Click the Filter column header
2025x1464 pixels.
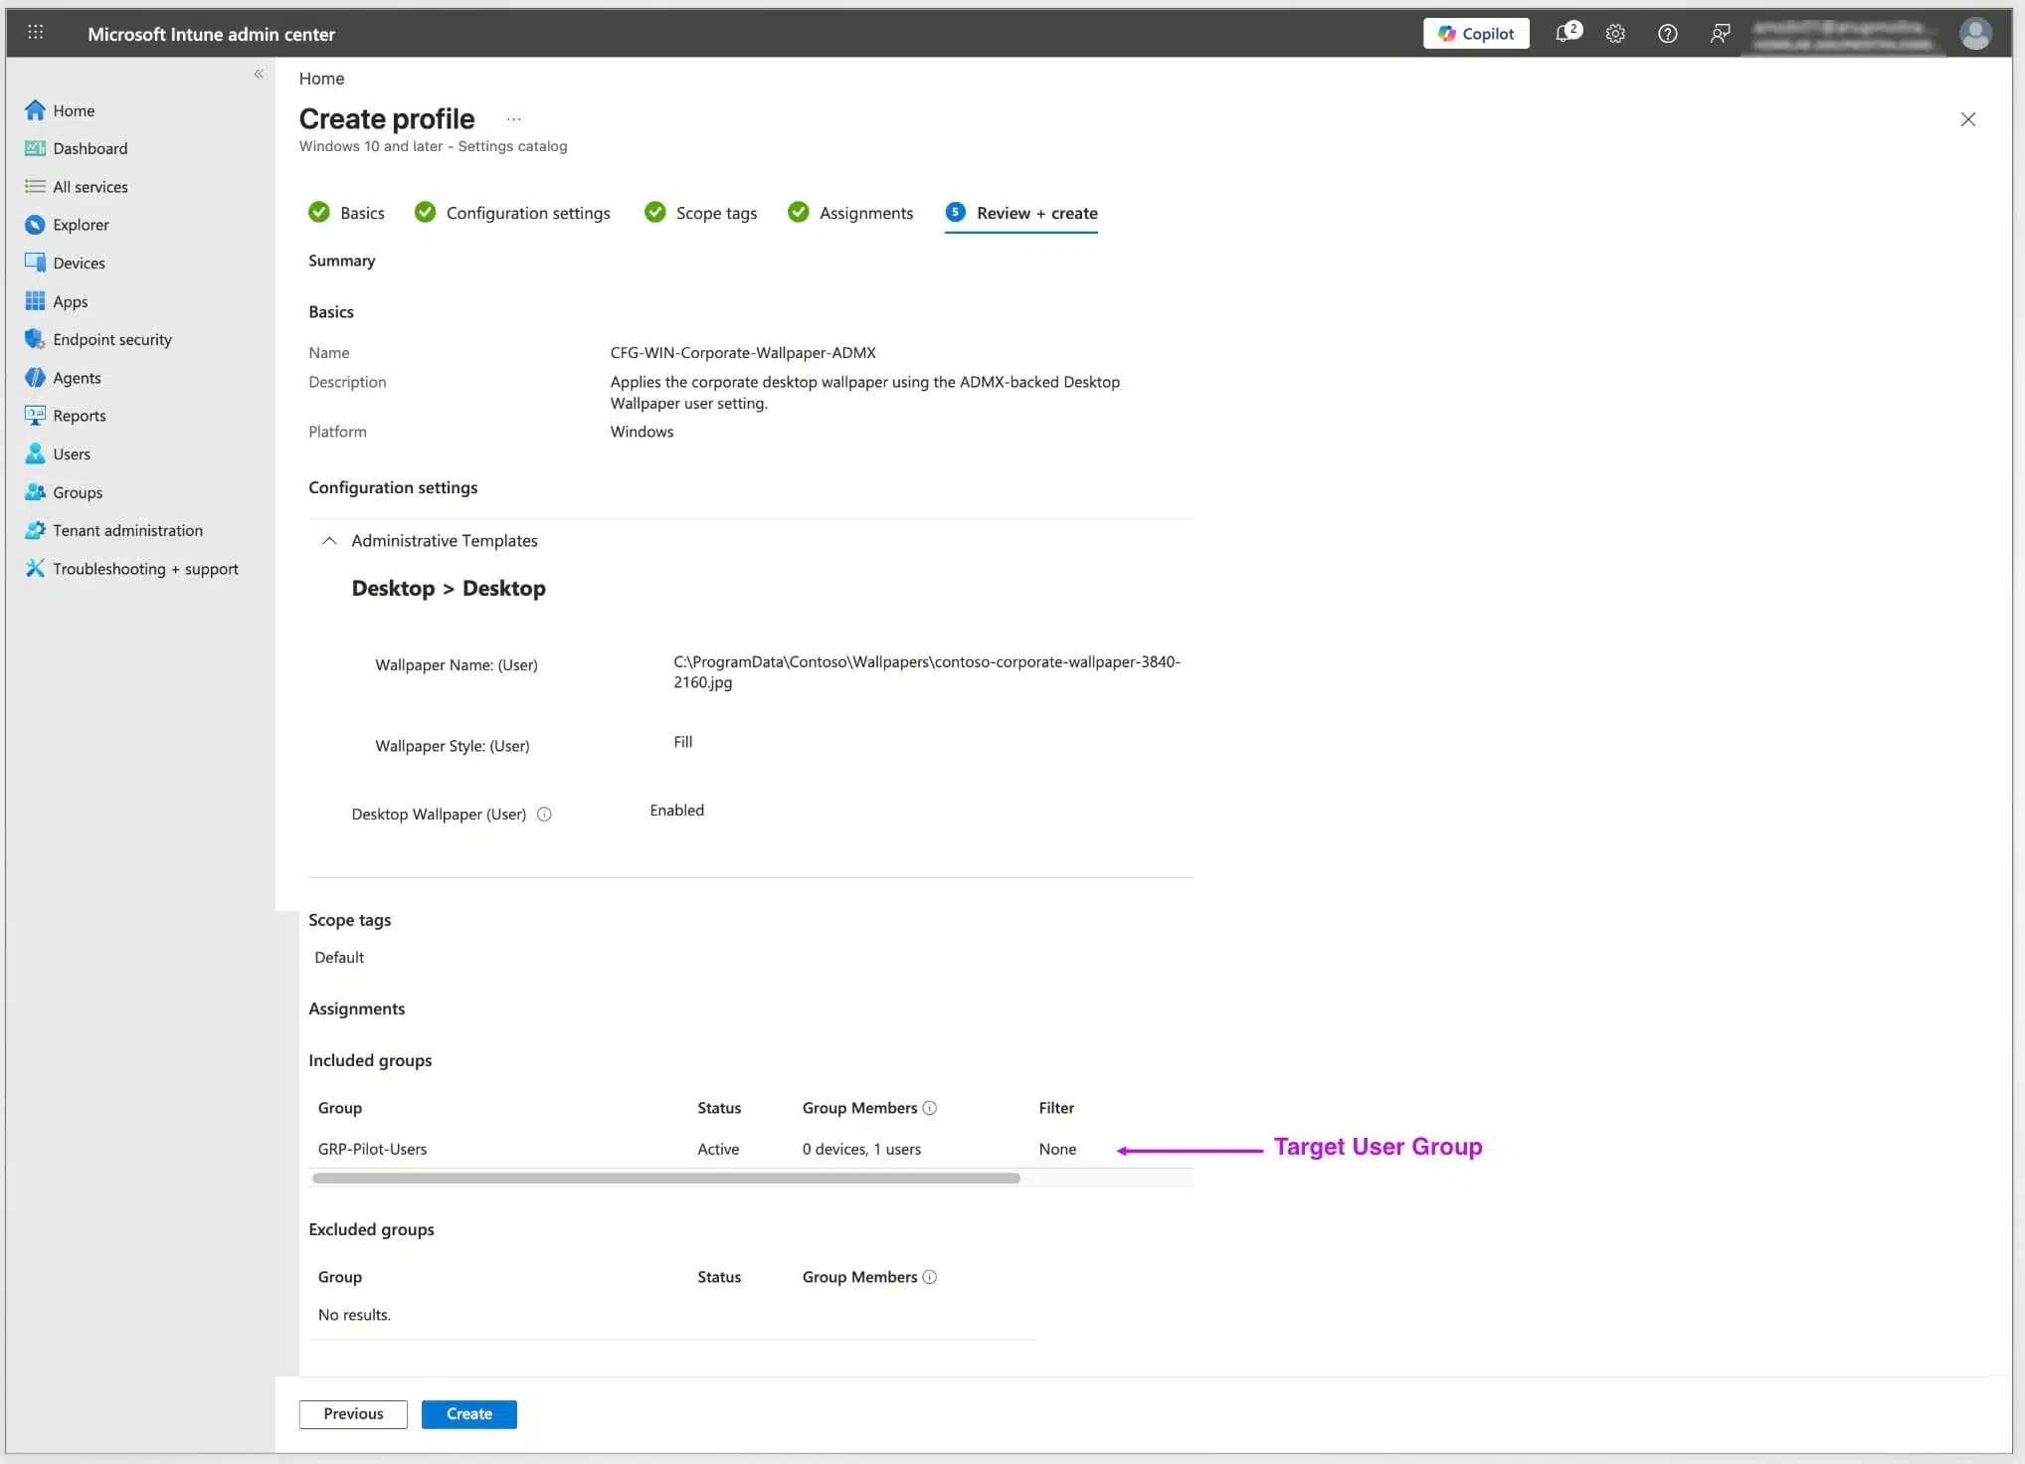pyautogui.click(x=1056, y=1108)
